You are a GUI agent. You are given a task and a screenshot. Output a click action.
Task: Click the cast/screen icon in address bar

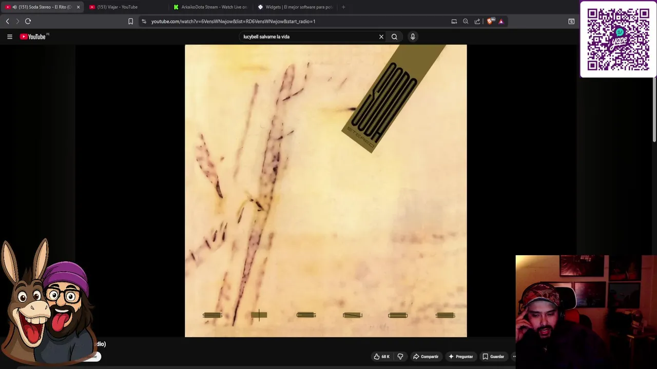[454, 21]
